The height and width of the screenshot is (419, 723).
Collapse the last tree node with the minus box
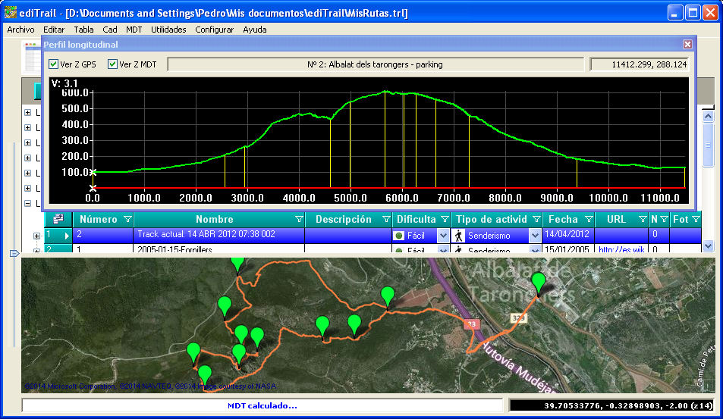coord(27,203)
